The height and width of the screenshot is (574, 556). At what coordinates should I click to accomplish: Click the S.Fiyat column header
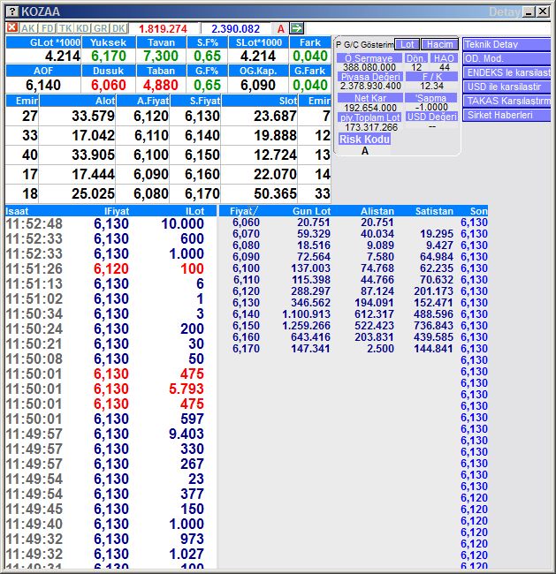[x=195, y=101]
